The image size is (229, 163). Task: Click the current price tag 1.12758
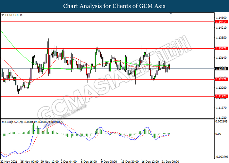(x=221, y=68)
